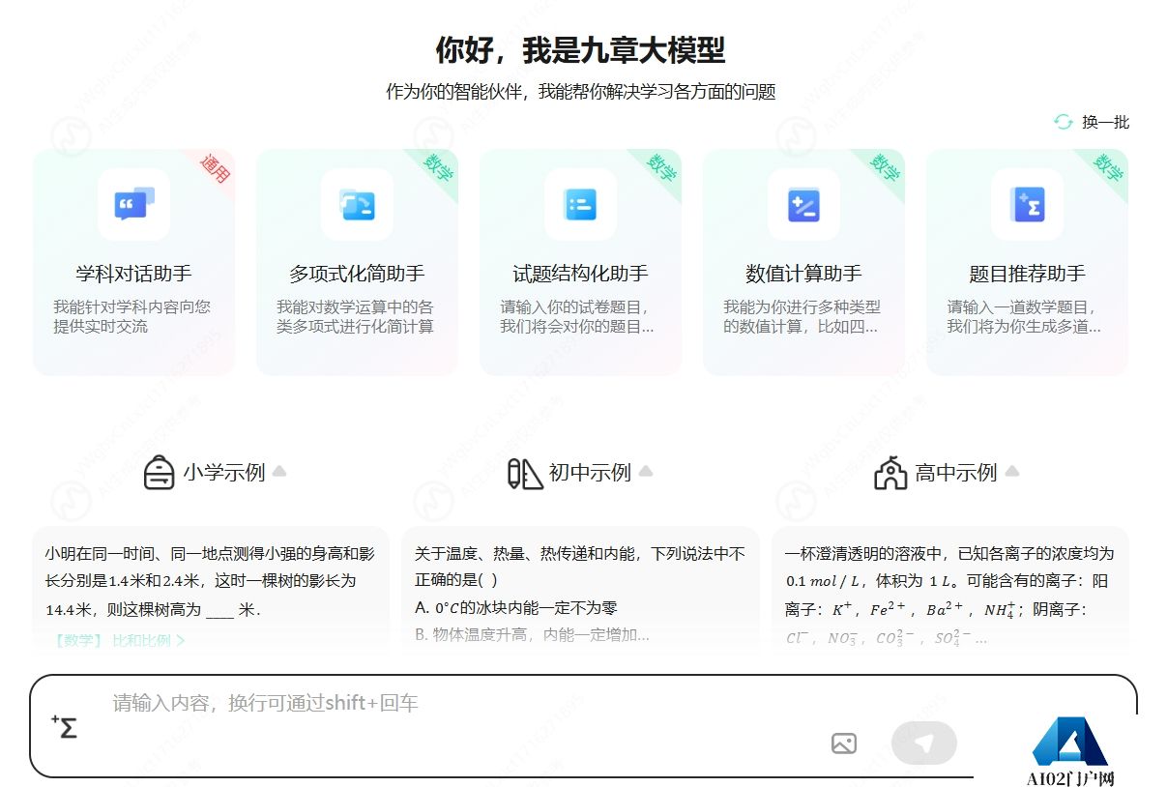The width and height of the screenshot is (1167, 787).
Task: Open the formula sigma tool in input box
Action: [x=64, y=726]
